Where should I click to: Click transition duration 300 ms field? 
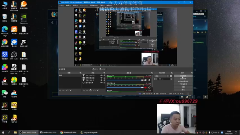(164, 79)
